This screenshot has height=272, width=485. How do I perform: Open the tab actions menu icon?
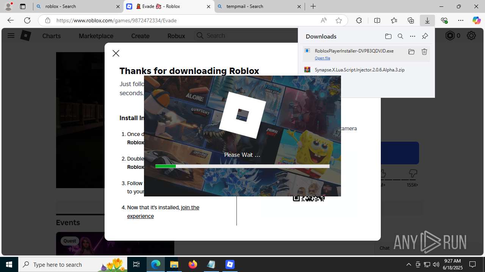tap(23, 6)
